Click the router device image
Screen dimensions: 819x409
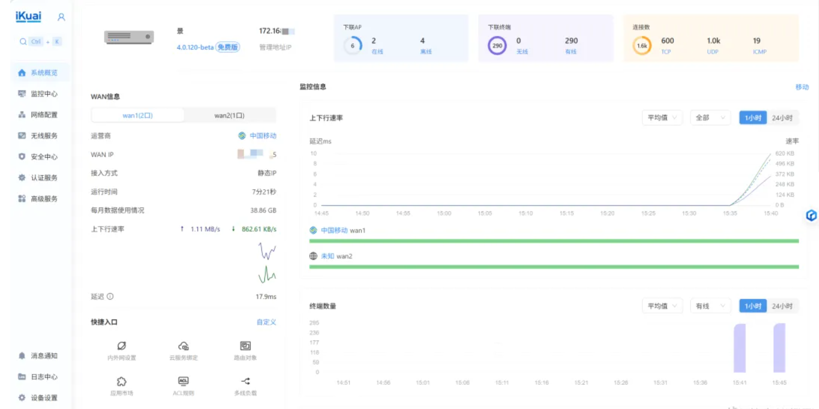point(129,37)
